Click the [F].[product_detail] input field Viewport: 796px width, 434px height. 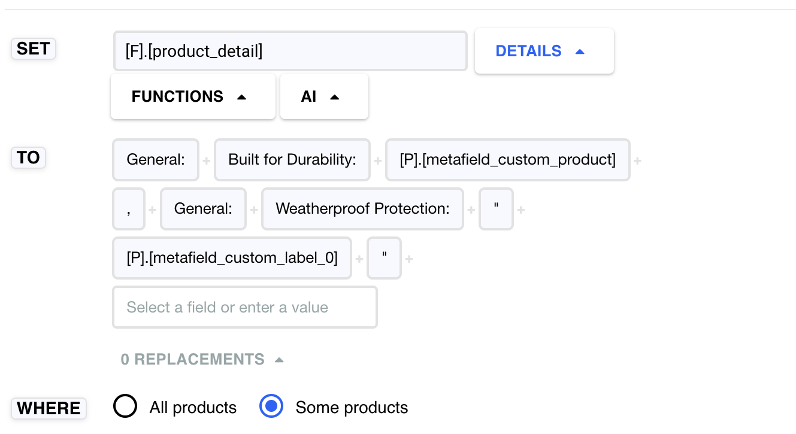(290, 51)
